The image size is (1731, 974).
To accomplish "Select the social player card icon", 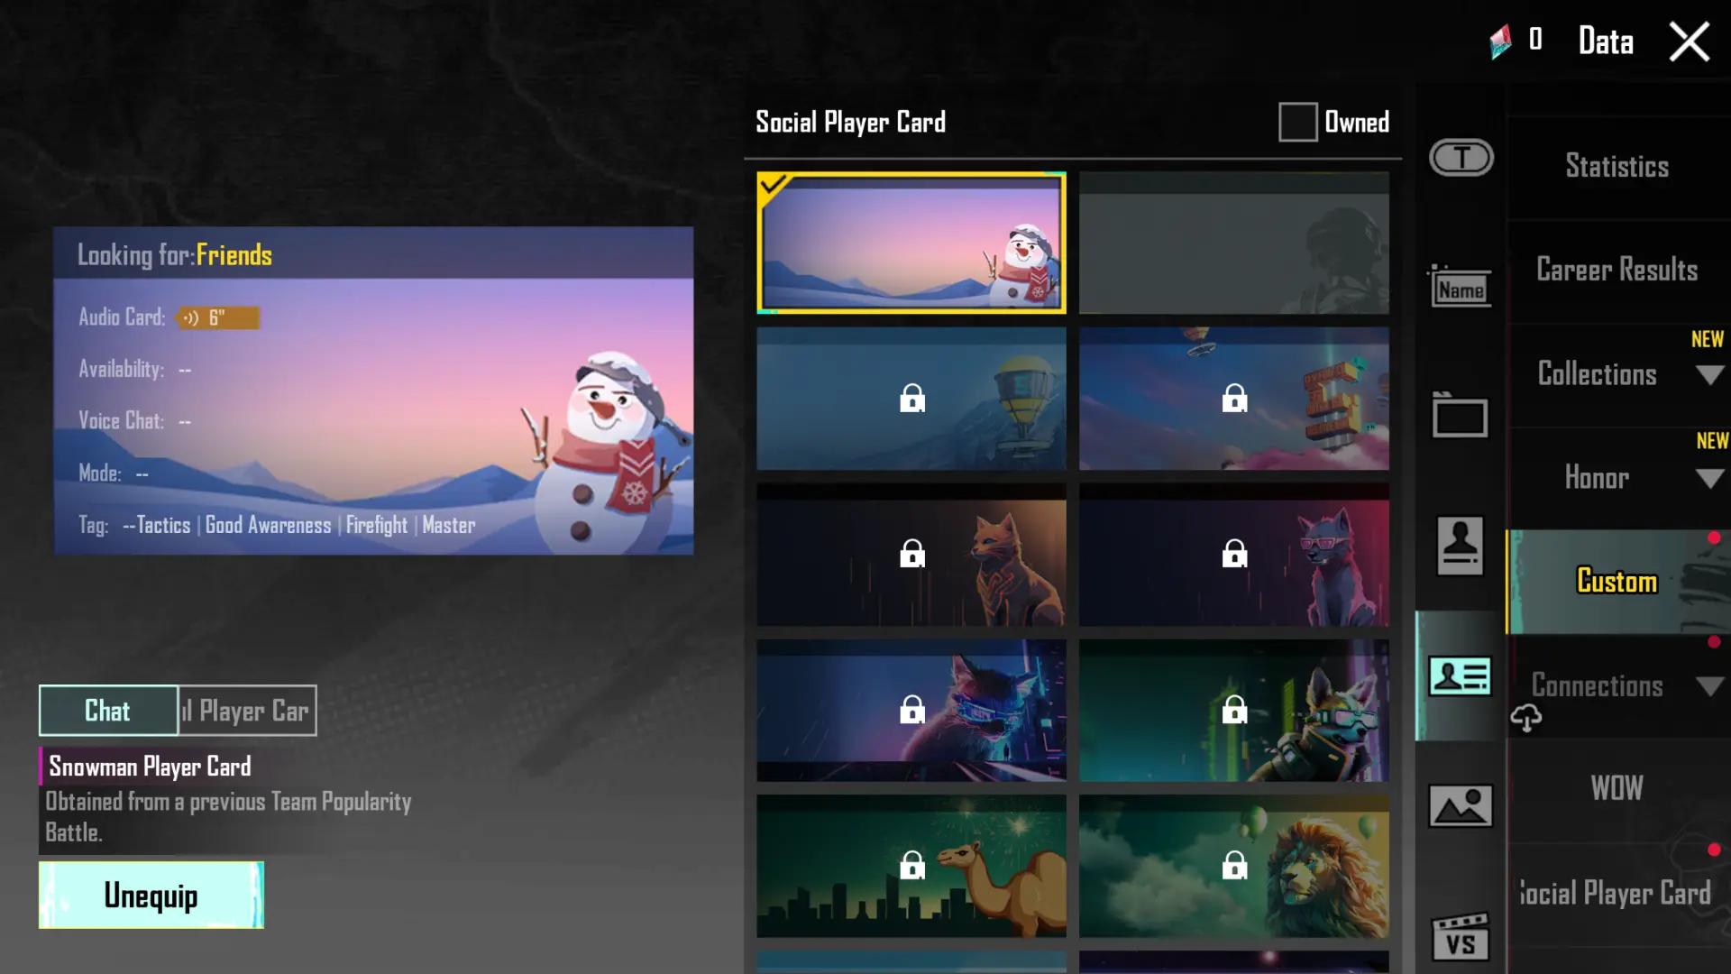I will [1460, 676].
